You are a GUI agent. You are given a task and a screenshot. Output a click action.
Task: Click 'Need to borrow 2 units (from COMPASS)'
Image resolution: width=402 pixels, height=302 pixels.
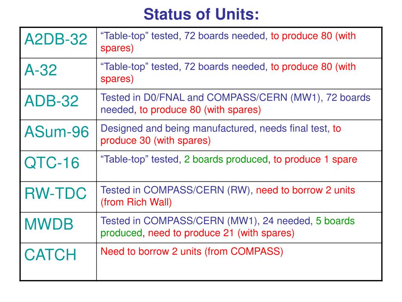click(x=192, y=251)
